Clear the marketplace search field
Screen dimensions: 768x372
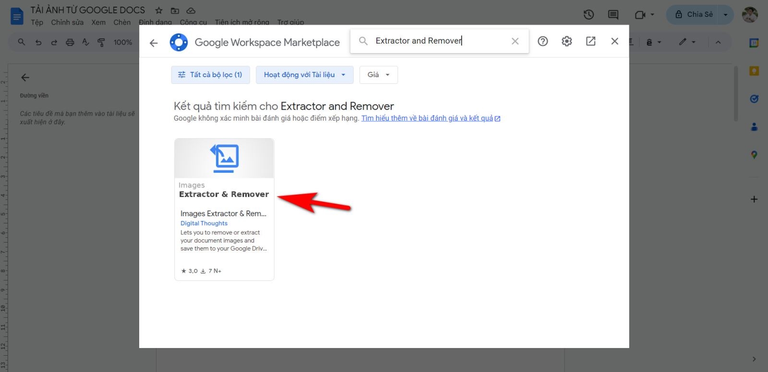(515, 41)
